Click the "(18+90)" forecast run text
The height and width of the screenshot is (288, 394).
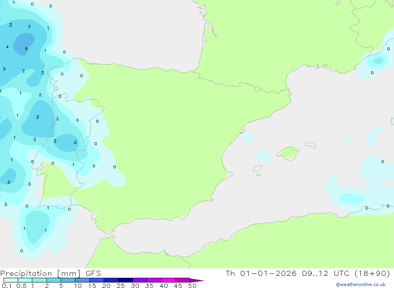pos(372,273)
